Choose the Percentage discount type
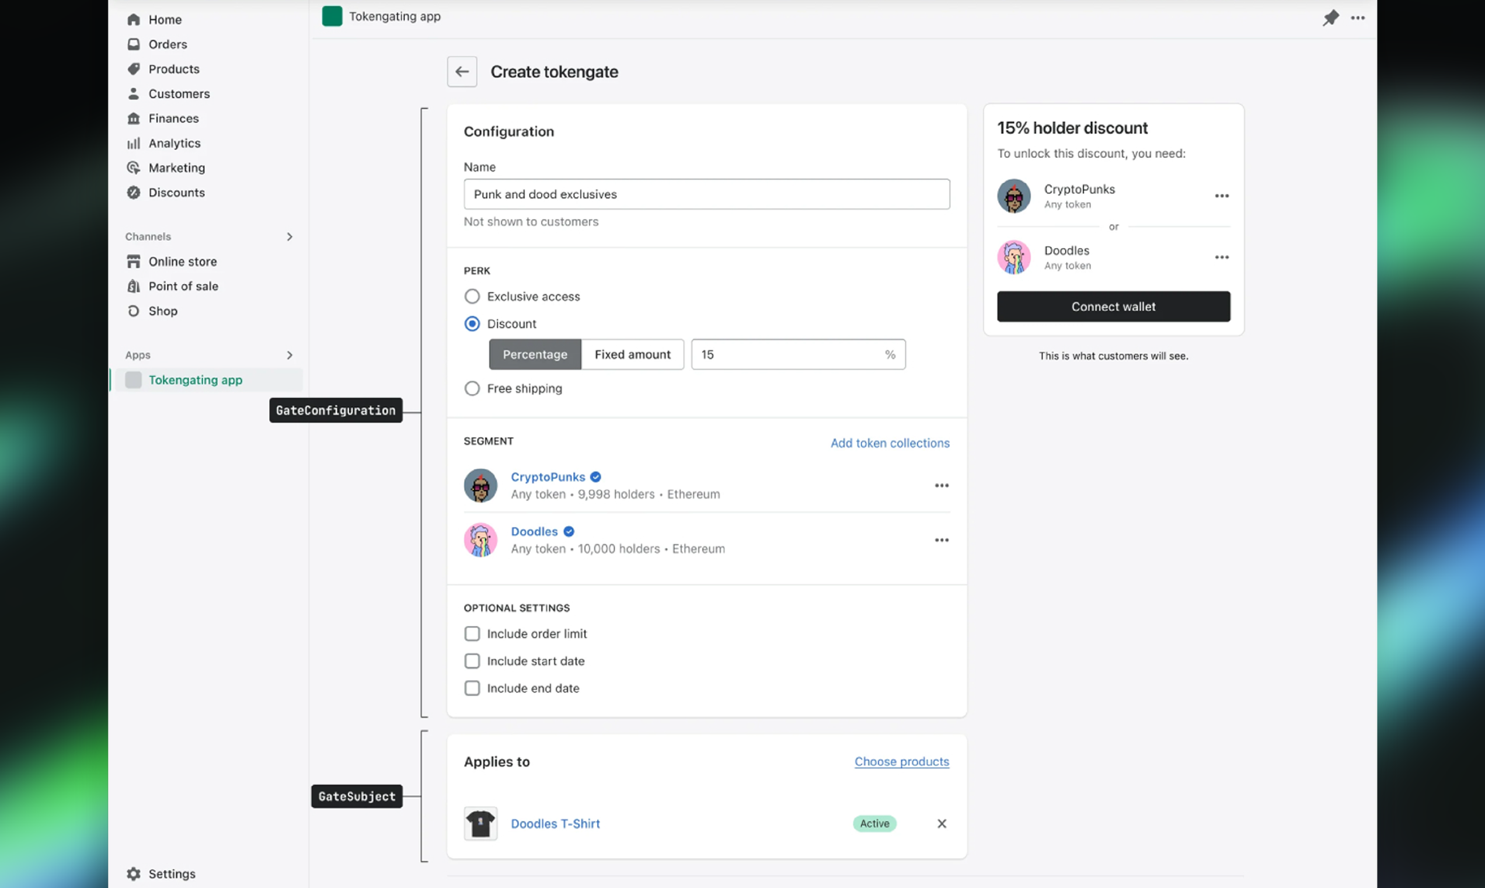This screenshot has width=1485, height=888. [535, 354]
